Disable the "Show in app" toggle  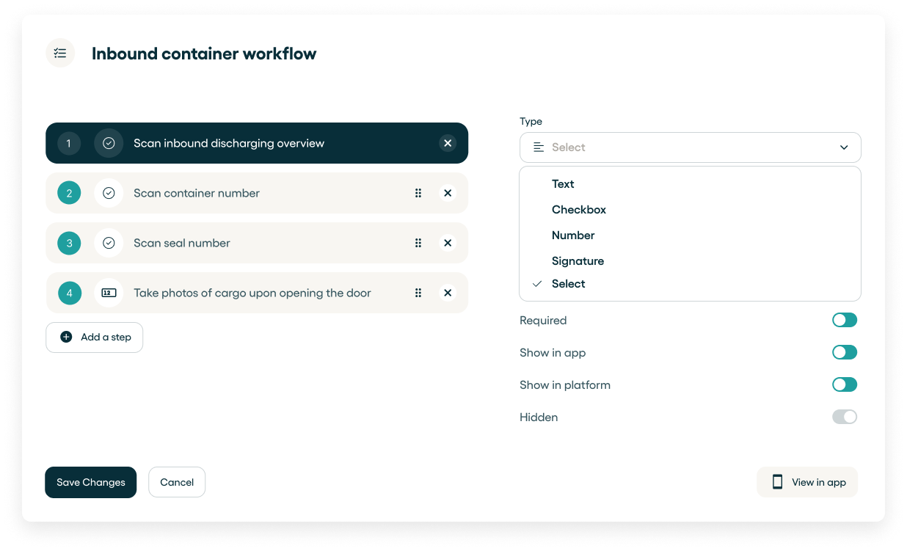click(x=844, y=352)
